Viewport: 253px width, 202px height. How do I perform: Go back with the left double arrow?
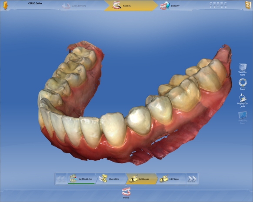61,179
